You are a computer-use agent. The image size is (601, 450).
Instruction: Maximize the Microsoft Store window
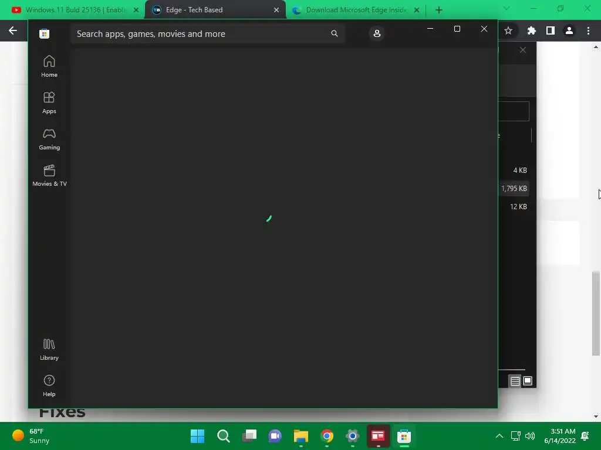pyautogui.click(x=457, y=29)
